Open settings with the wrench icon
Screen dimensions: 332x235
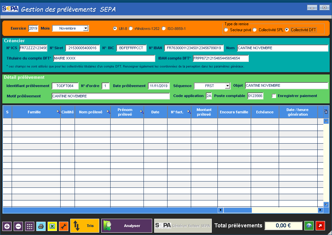[64, 226]
